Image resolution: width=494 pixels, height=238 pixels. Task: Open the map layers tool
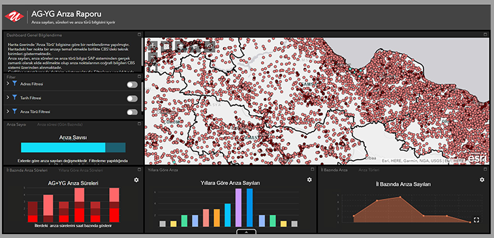(181, 47)
